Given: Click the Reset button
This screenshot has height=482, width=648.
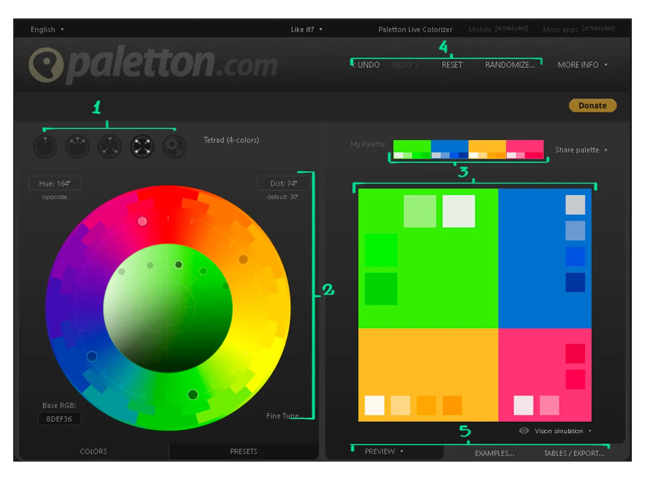Looking at the screenshot, I should point(452,65).
